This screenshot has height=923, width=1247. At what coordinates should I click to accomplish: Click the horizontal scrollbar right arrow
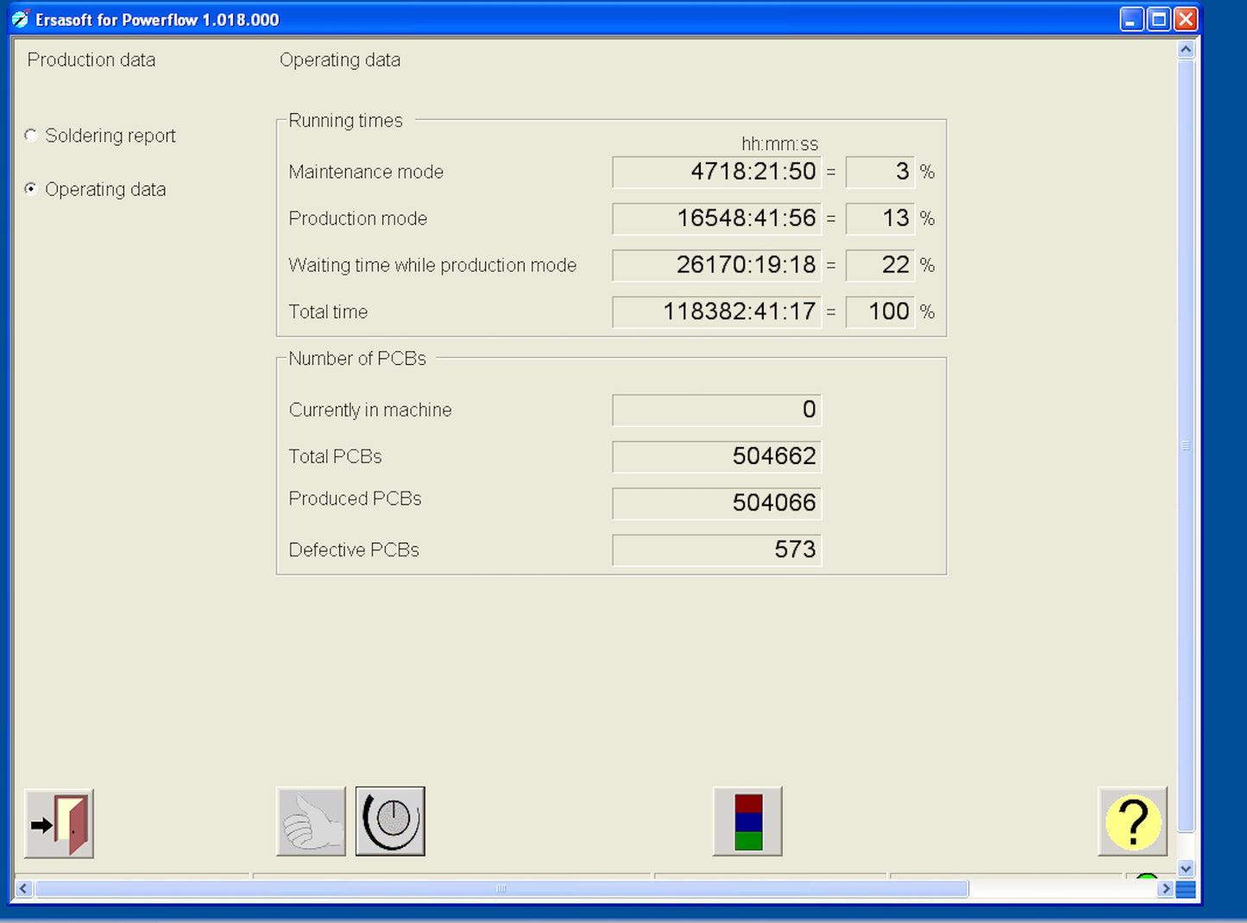pyautogui.click(x=1166, y=888)
